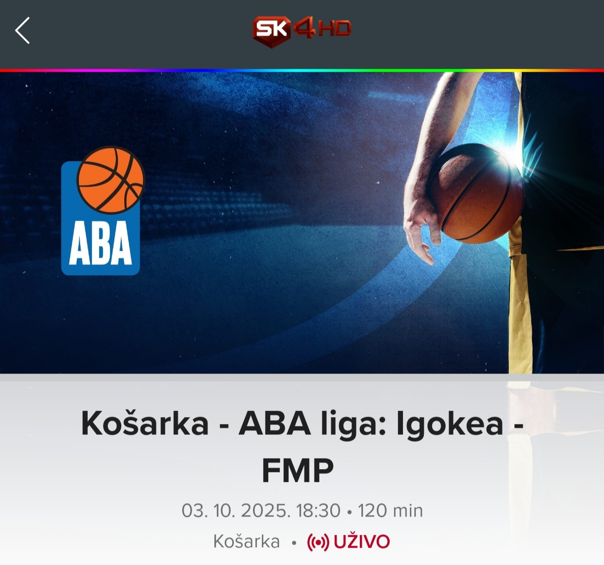Select the UŽIVO live label
The image size is (604, 565).
(361, 542)
